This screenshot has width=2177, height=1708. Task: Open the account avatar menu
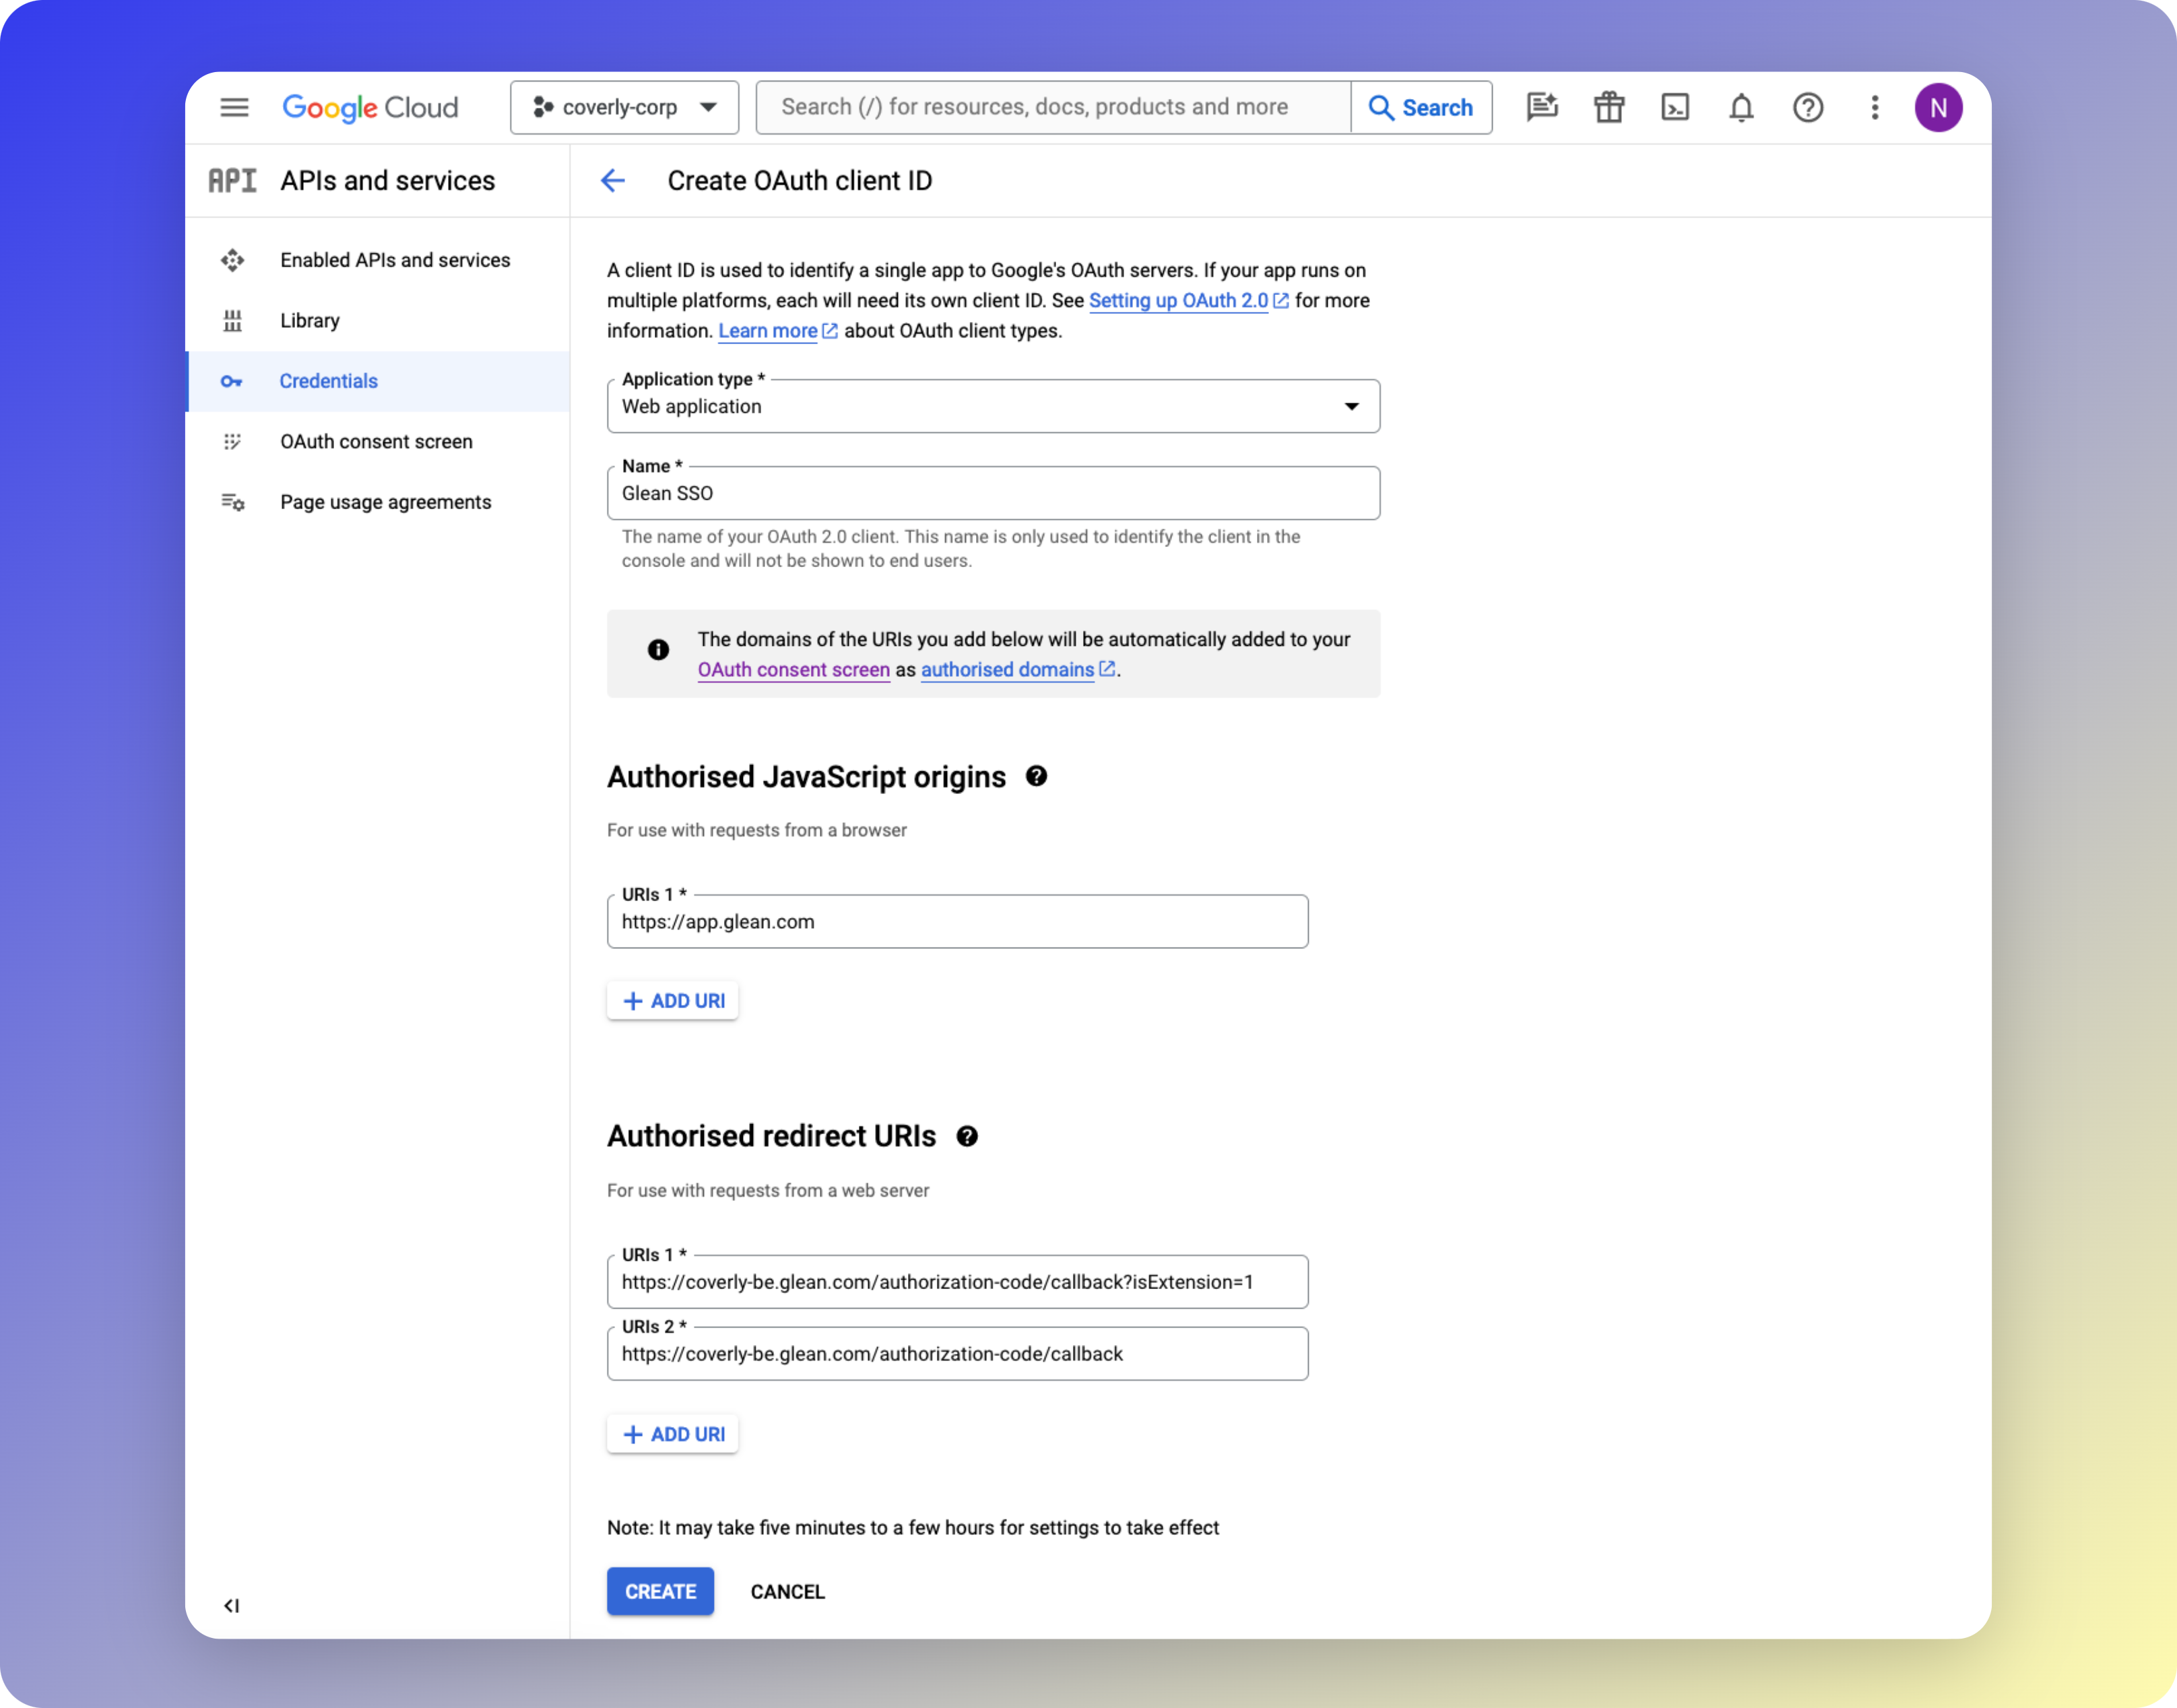[1939, 107]
